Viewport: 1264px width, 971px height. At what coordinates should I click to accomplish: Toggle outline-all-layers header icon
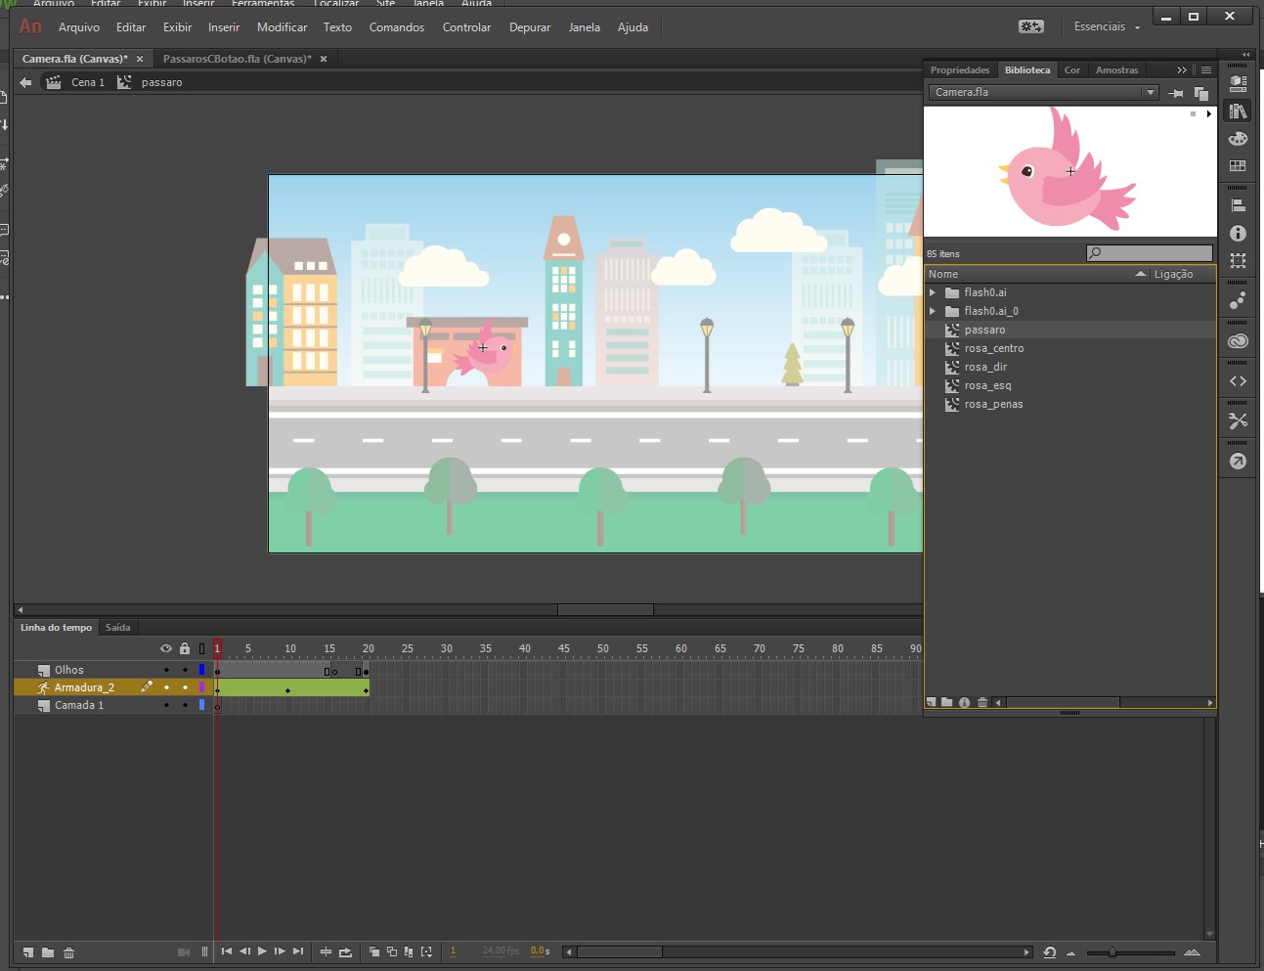pos(202,648)
